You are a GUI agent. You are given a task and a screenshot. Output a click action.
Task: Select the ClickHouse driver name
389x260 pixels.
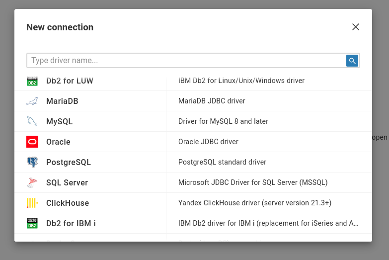click(68, 203)
